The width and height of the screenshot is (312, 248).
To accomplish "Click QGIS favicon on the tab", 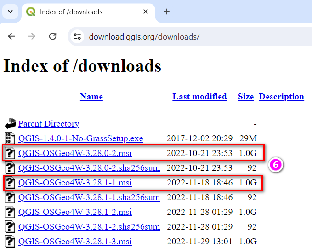I will click(31, 12).
